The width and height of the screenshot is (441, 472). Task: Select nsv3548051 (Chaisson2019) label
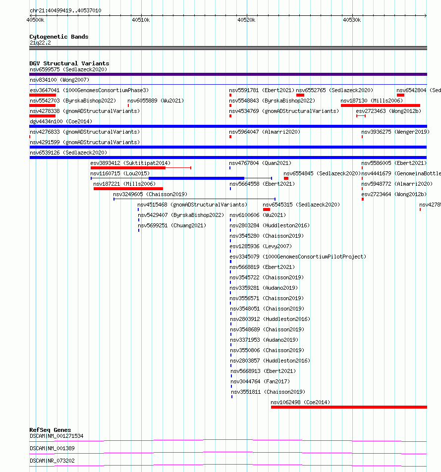tap(267, 309)
